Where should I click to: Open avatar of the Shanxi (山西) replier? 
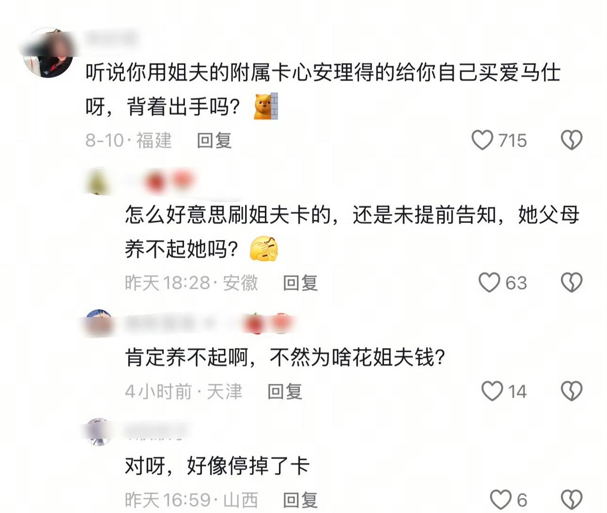coord(98,432)
